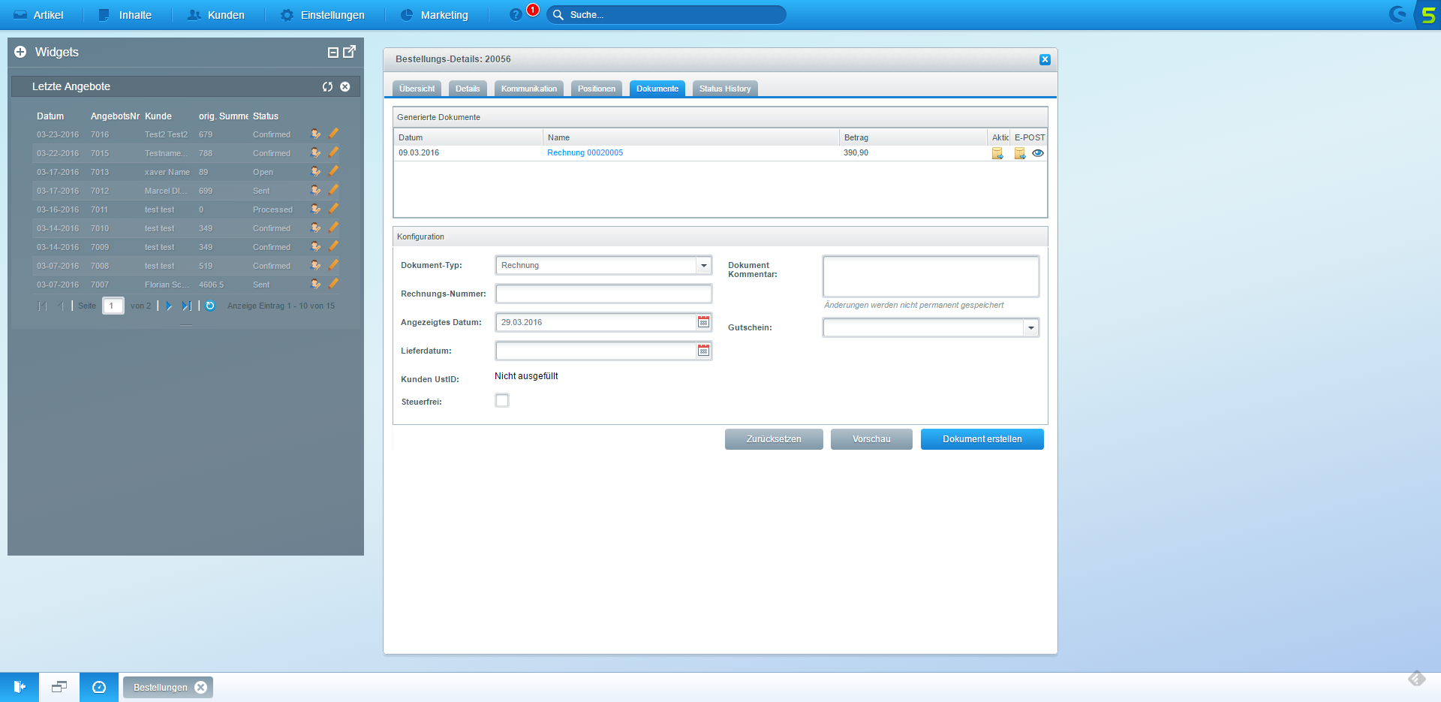The height and width of the screenshot is (702, 1441).
Task: Open customer icon for offer 7012
Action: pyautogui.click(x=315, y=191)
